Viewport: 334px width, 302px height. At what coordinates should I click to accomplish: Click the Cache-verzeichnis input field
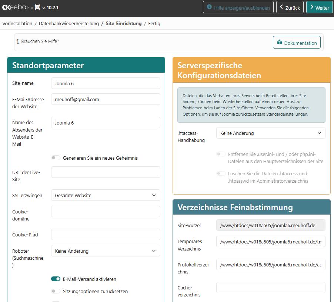[x=270, y=288]
